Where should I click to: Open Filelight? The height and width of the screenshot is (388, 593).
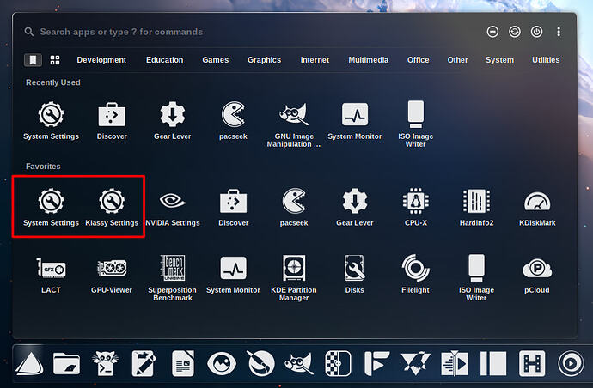point(416,275)
